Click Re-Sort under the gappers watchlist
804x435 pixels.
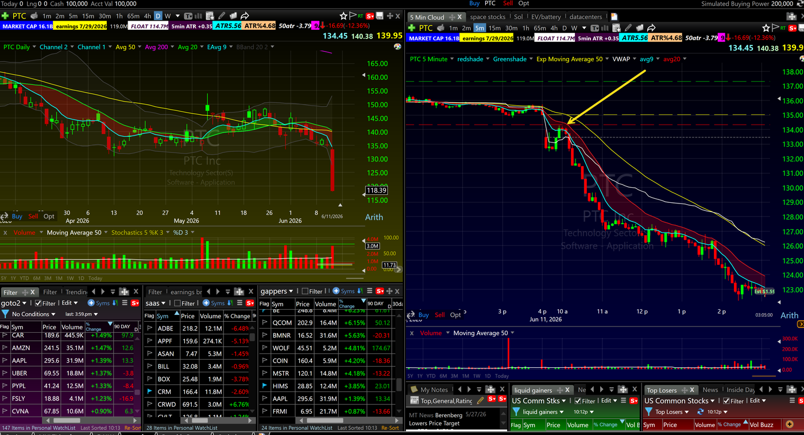[390, 428]
